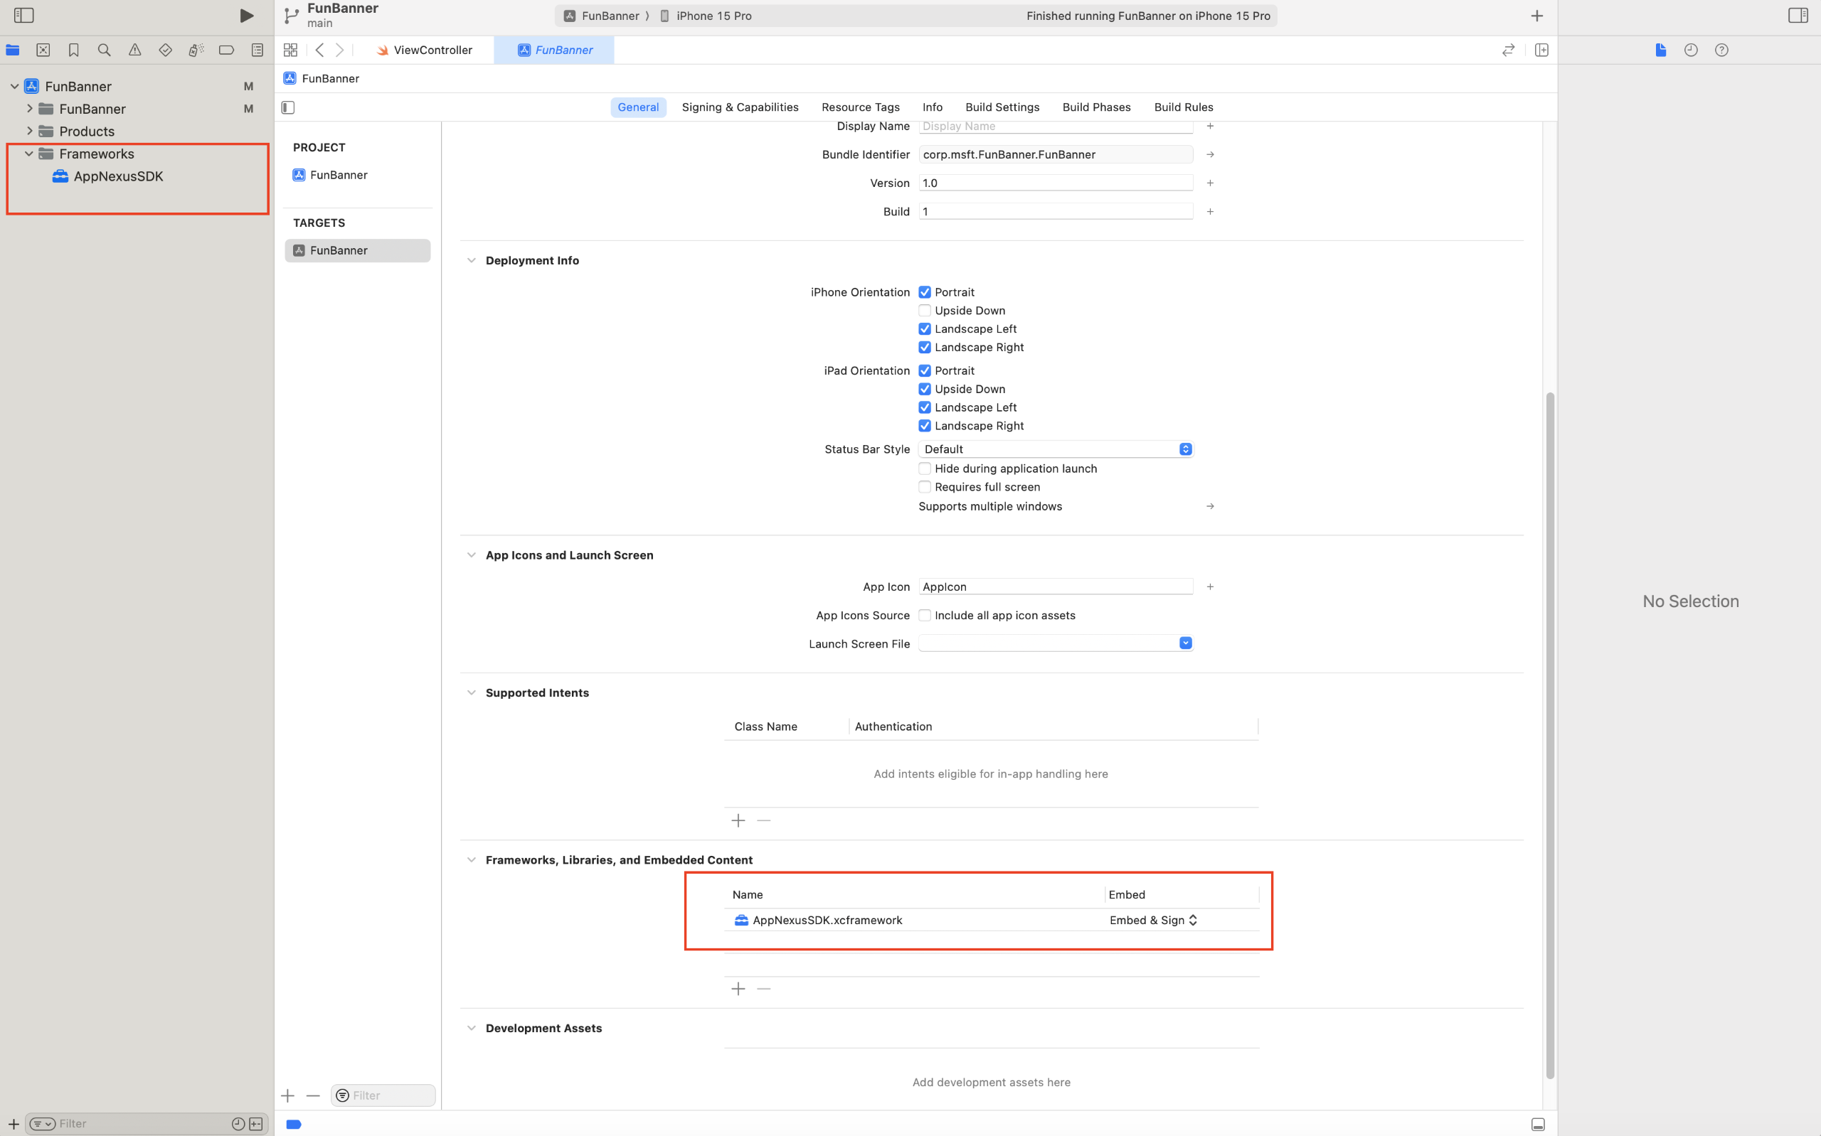This screenshot has width=1821, height=1136.
Task: Enable iPhone Upside Down orientation
Action: point(925,310)
